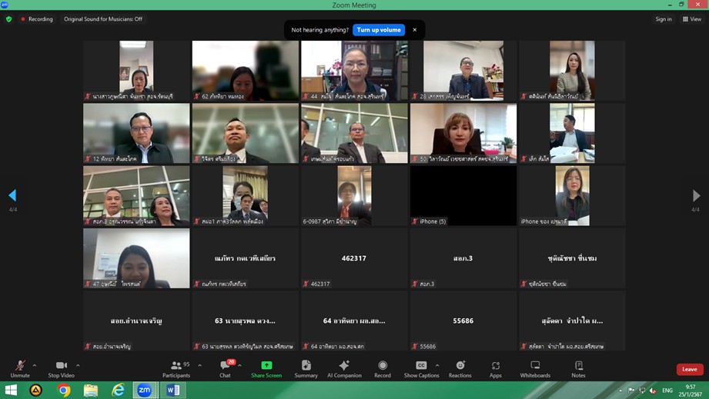Open the Whiteboards tool
The width and height of the screenshot is (709, 399).
[x=535, y=368]
